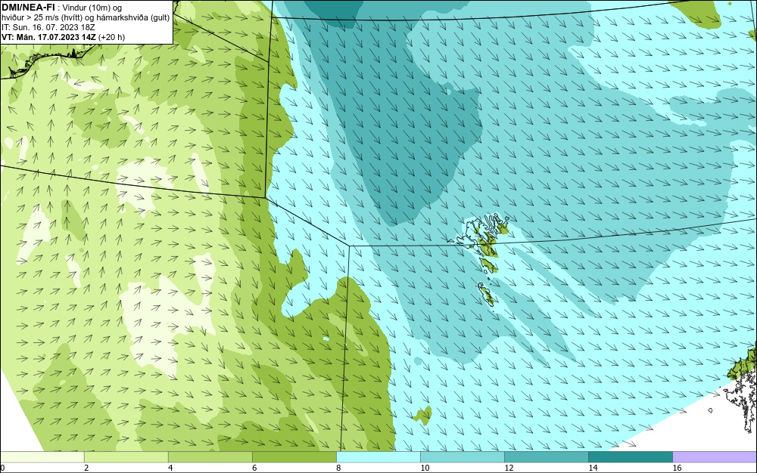Click the 'hviður > 25 m/s' legend line

(x=86, y=17)
